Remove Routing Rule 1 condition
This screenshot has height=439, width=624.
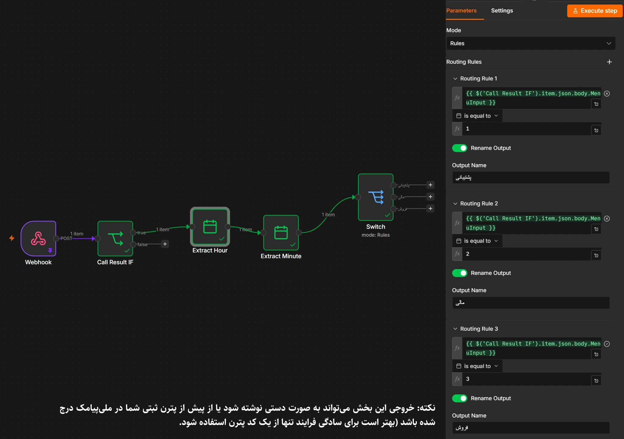tap(607, 93)
